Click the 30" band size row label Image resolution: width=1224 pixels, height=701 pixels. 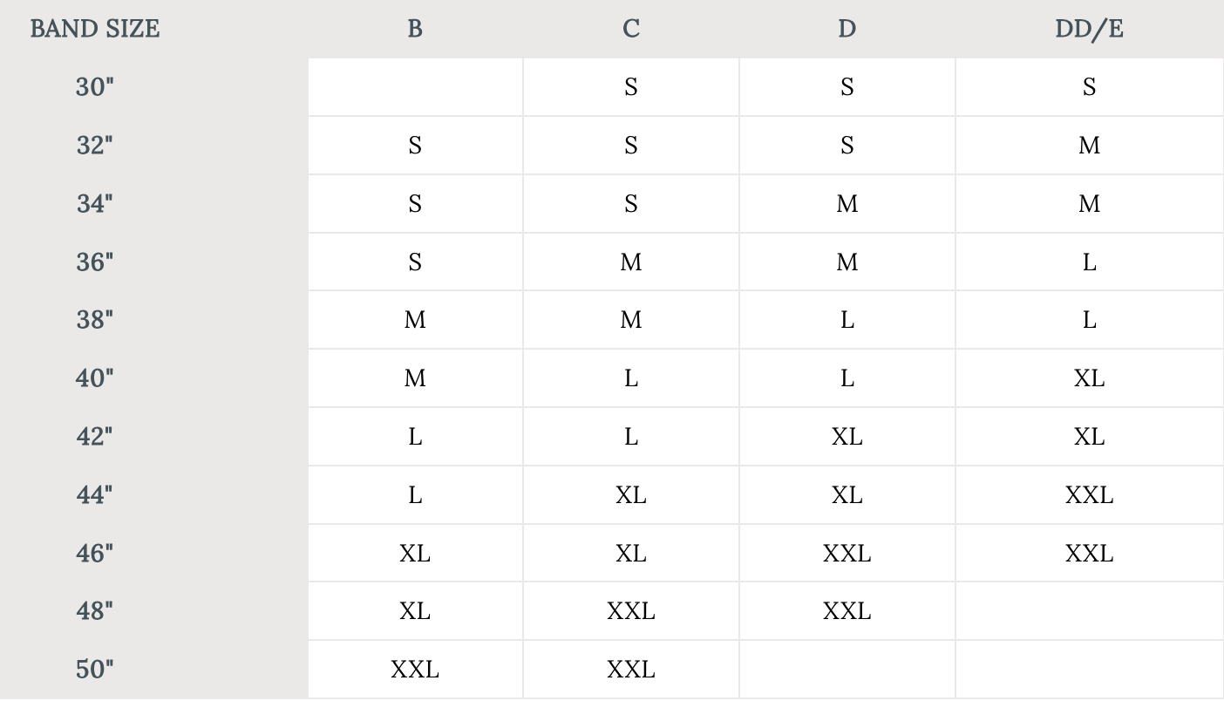coord(95,87)
